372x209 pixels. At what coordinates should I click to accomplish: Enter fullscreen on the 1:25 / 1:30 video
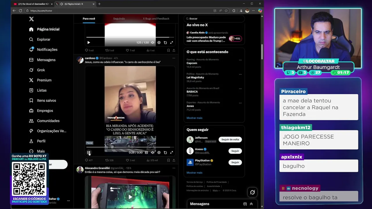tap(171, 43)
